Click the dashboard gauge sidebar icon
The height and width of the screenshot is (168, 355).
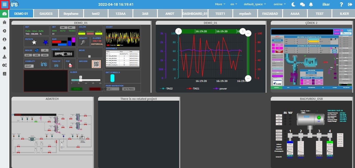tap(4, 14)
